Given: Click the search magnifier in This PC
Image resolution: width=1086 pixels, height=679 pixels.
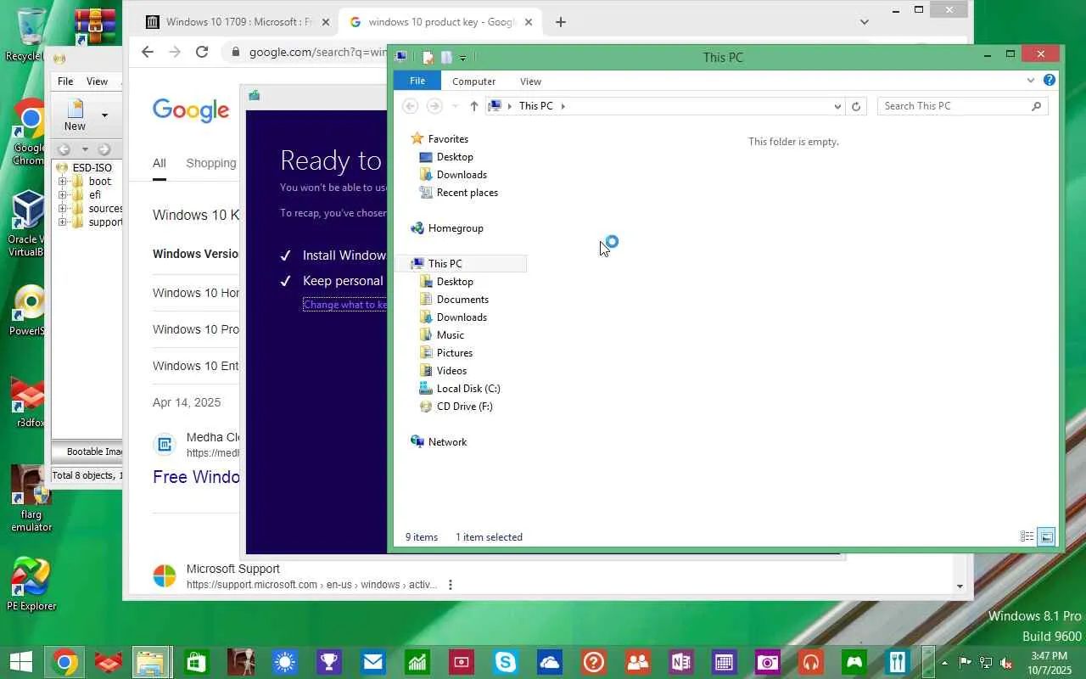Looking at the screenshot, I should pos(1036,106).
